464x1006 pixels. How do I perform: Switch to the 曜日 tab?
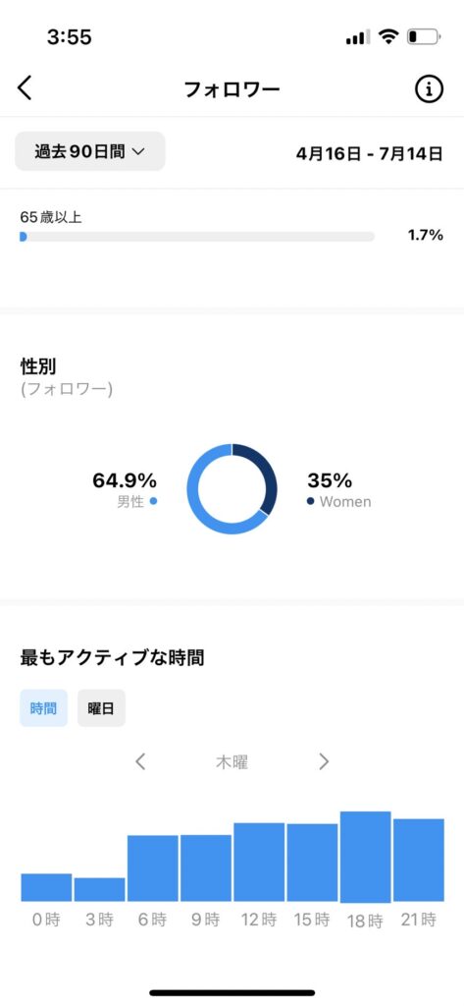[101, 708]
